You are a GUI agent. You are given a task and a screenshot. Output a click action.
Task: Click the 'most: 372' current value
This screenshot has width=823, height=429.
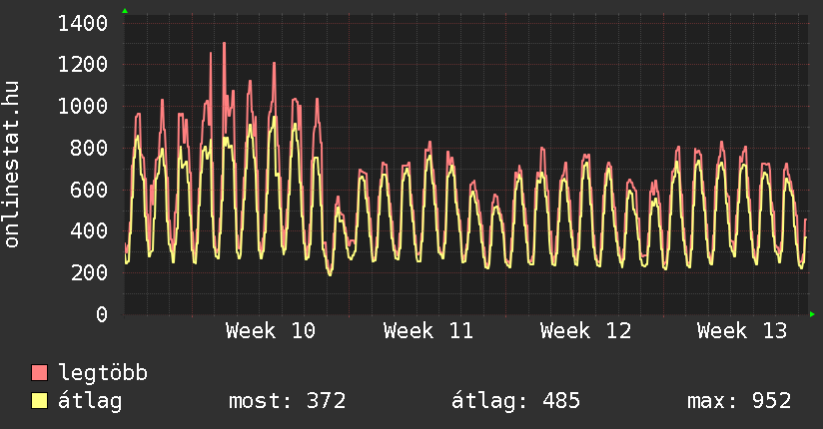tap(288, 402)
